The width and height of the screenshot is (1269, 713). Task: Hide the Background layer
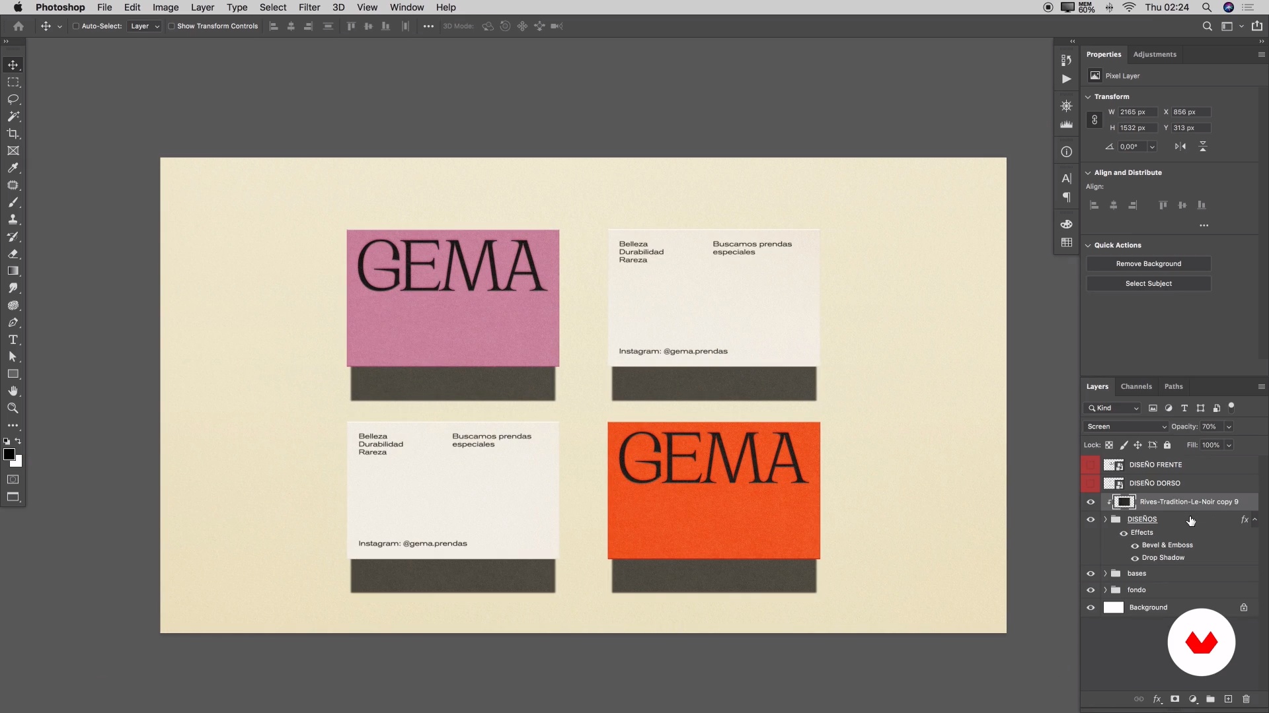(1091, 608)
